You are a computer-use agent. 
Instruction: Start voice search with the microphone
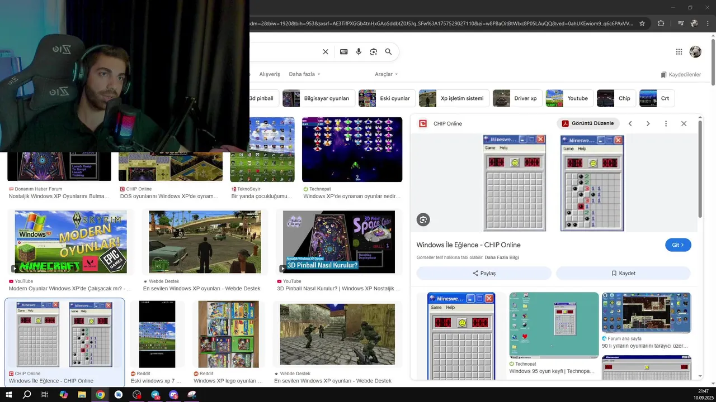click(359, 52)
